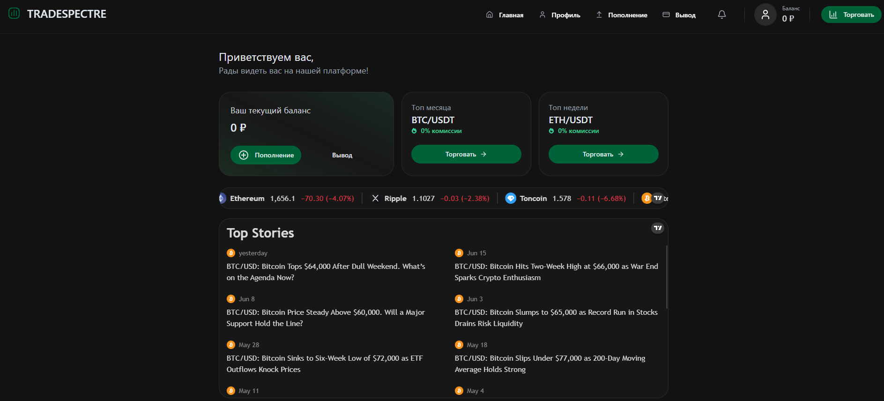Click Торговать button for BTC/USDT
Viewport: 884px width, 401px height.
click(x=466, y=154)
